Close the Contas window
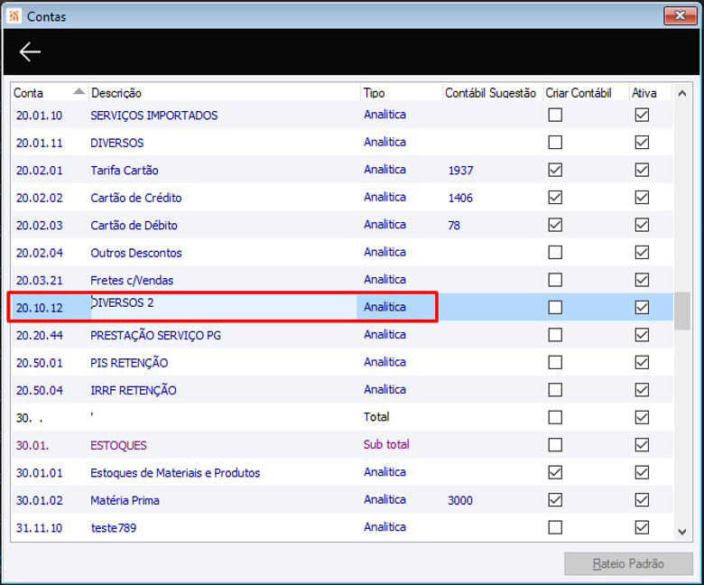This screenshot has height=585, width=704. (680, 15)
